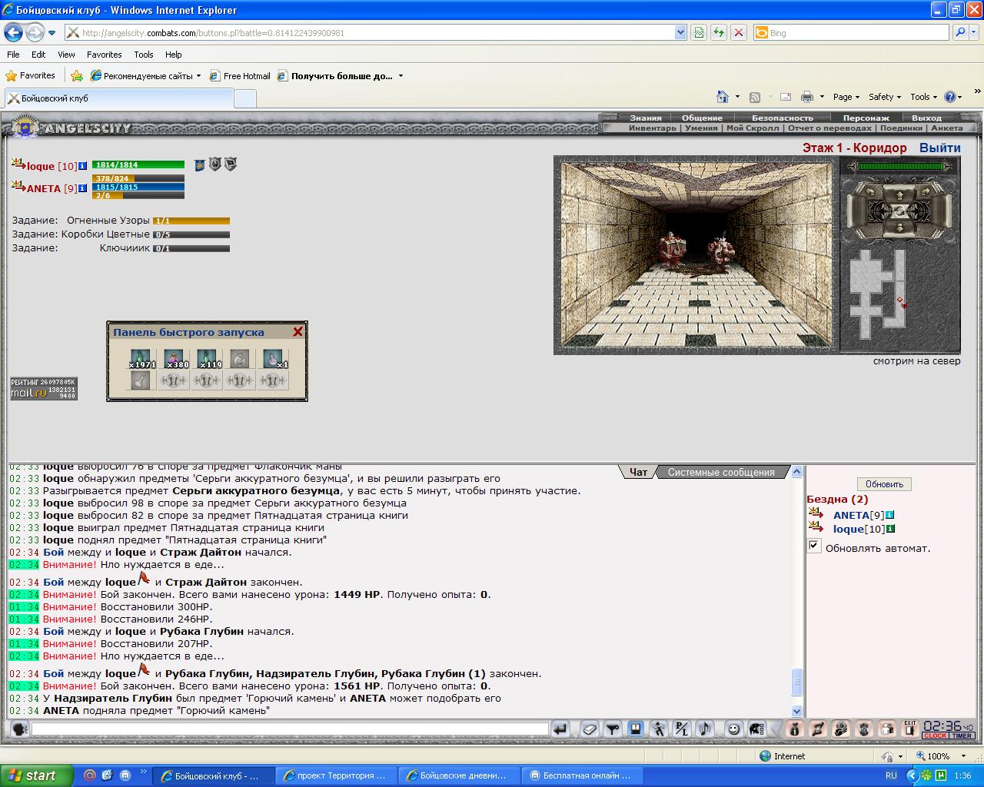
Task: Open the 'Знания' game menu
Action: [646, 118]
